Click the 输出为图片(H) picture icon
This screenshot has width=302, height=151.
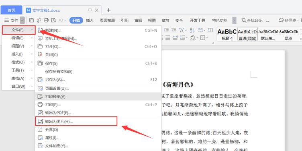point(40,122)
